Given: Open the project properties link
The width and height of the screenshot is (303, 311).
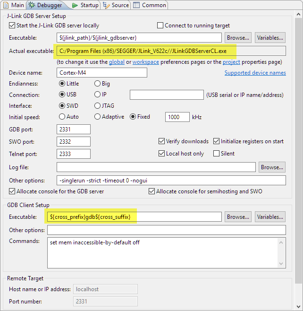Looking at the screenshot, I should 231,62.
